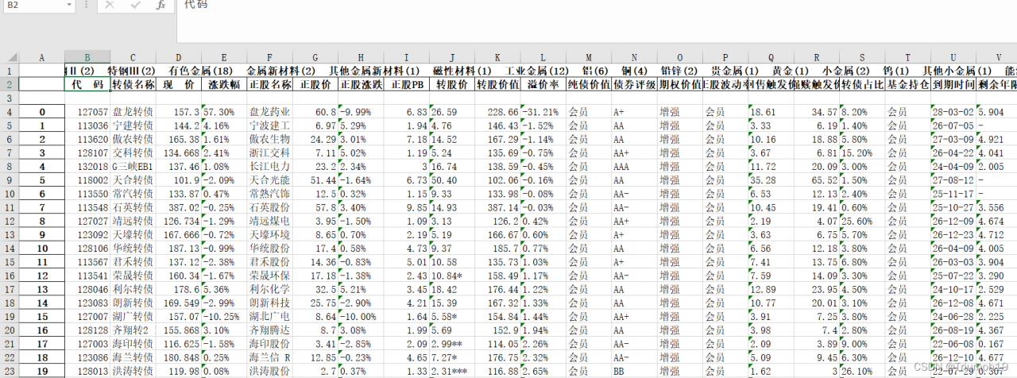This screenshot has height=378, width=1017.
Task: Click cell G三峡EB1
Action: pyautogui.click(x=133, y=167)
